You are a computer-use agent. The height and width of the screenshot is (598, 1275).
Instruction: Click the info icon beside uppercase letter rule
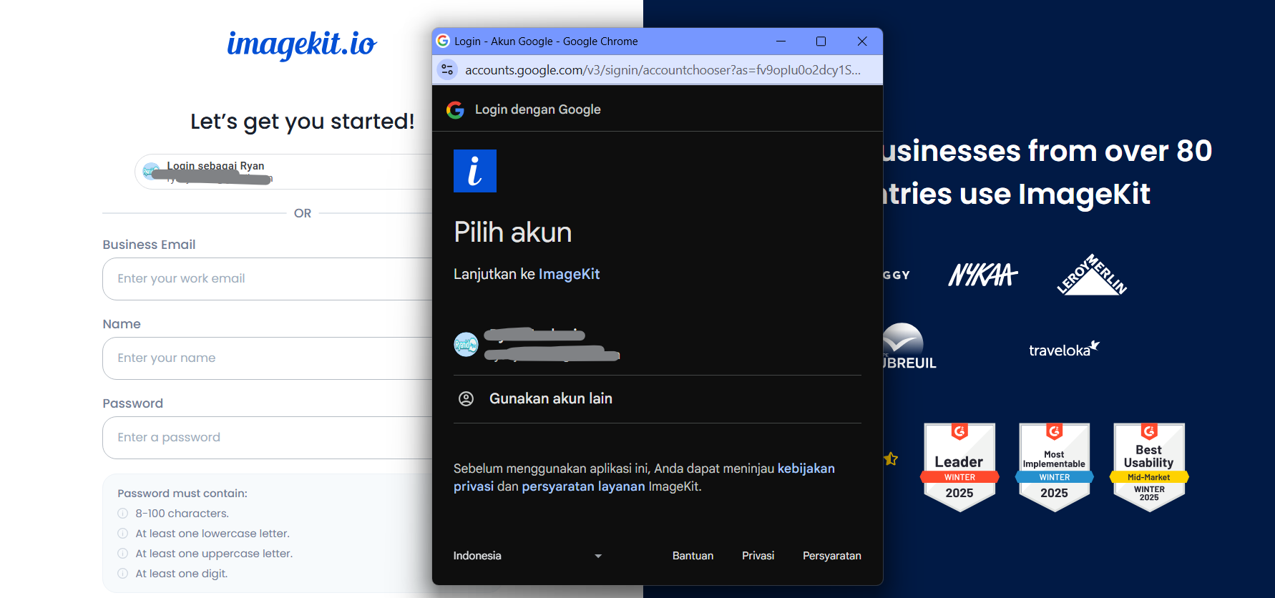click(122, 554)
